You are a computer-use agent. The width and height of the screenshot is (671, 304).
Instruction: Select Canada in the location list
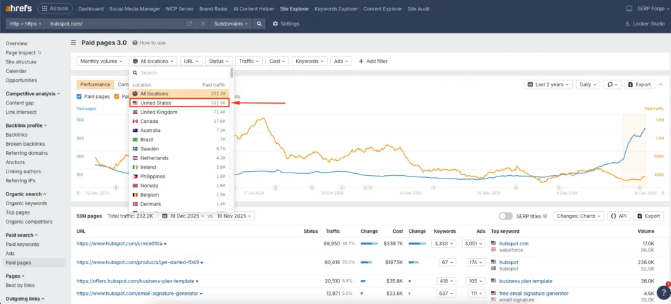(x=180, y=121)
